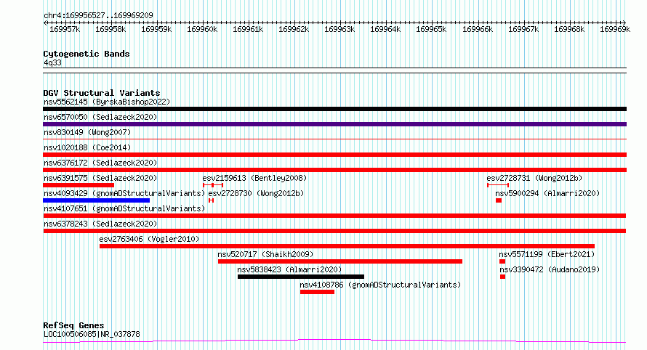Click the nsv6378243 (Sedlazeck2020) label
647x350 pixels.
pos(100,224)
